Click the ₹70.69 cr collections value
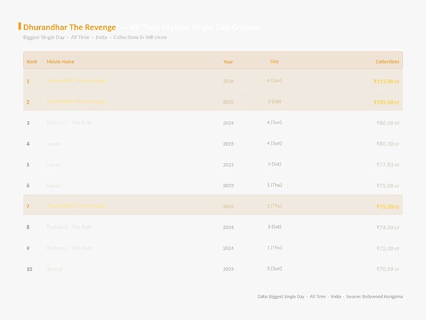 point(388,269)
